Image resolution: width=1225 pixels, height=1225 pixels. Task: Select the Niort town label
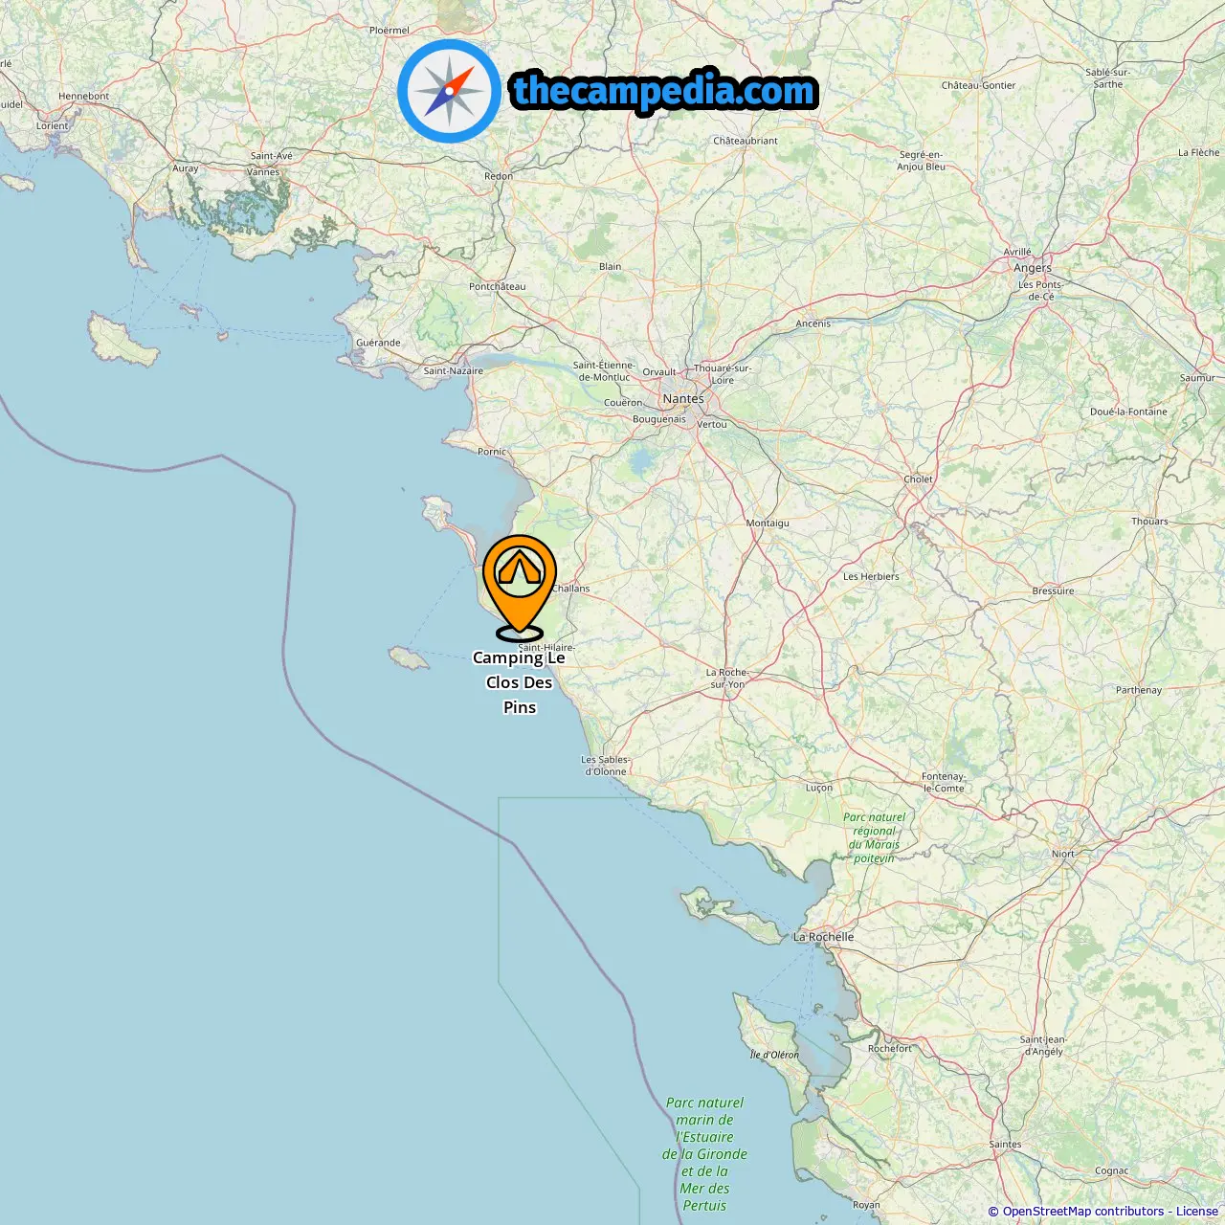(1063, 854)
